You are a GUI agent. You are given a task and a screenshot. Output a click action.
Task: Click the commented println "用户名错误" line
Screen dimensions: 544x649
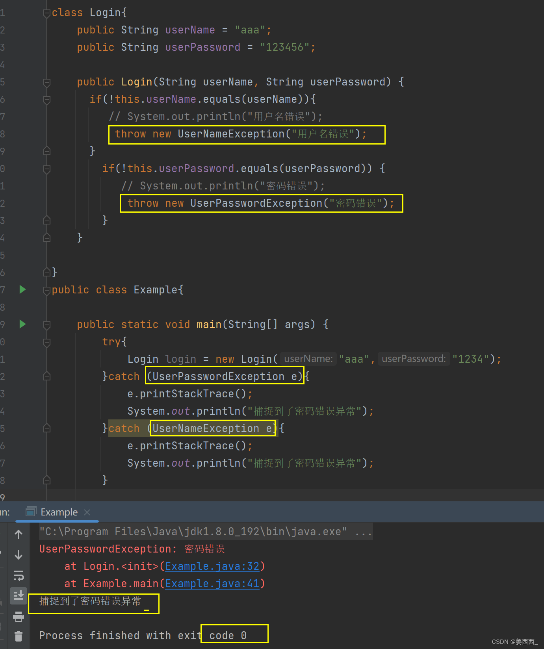(215, 117)
